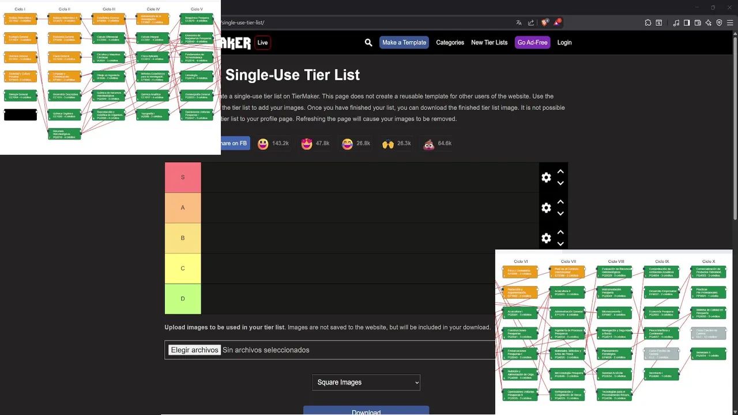Open the Brave VPN shield icon

coord(719,23)
